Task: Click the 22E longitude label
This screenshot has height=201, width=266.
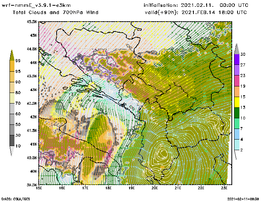Action: click(201, 188)
